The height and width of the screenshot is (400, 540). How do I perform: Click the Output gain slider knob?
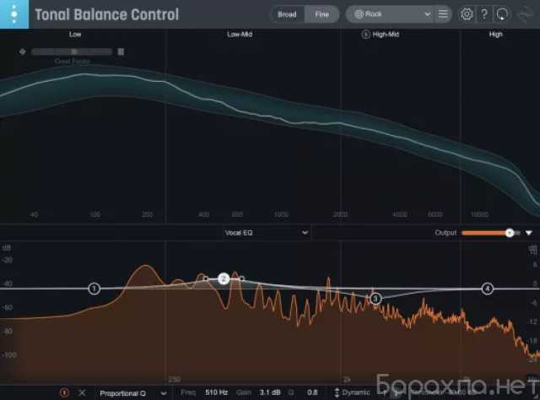coord(510,233)
